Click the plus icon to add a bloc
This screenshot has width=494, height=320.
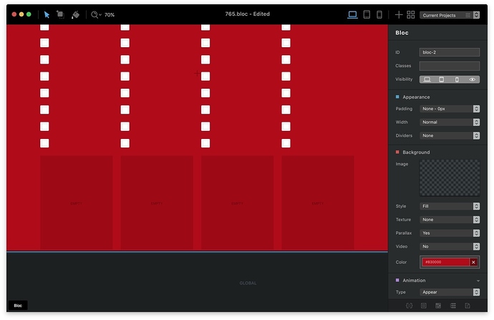pos(399,14)
